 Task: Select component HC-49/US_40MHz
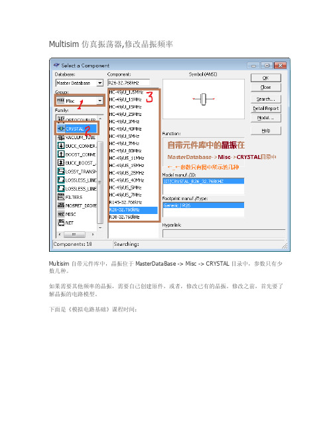[127, 180]
